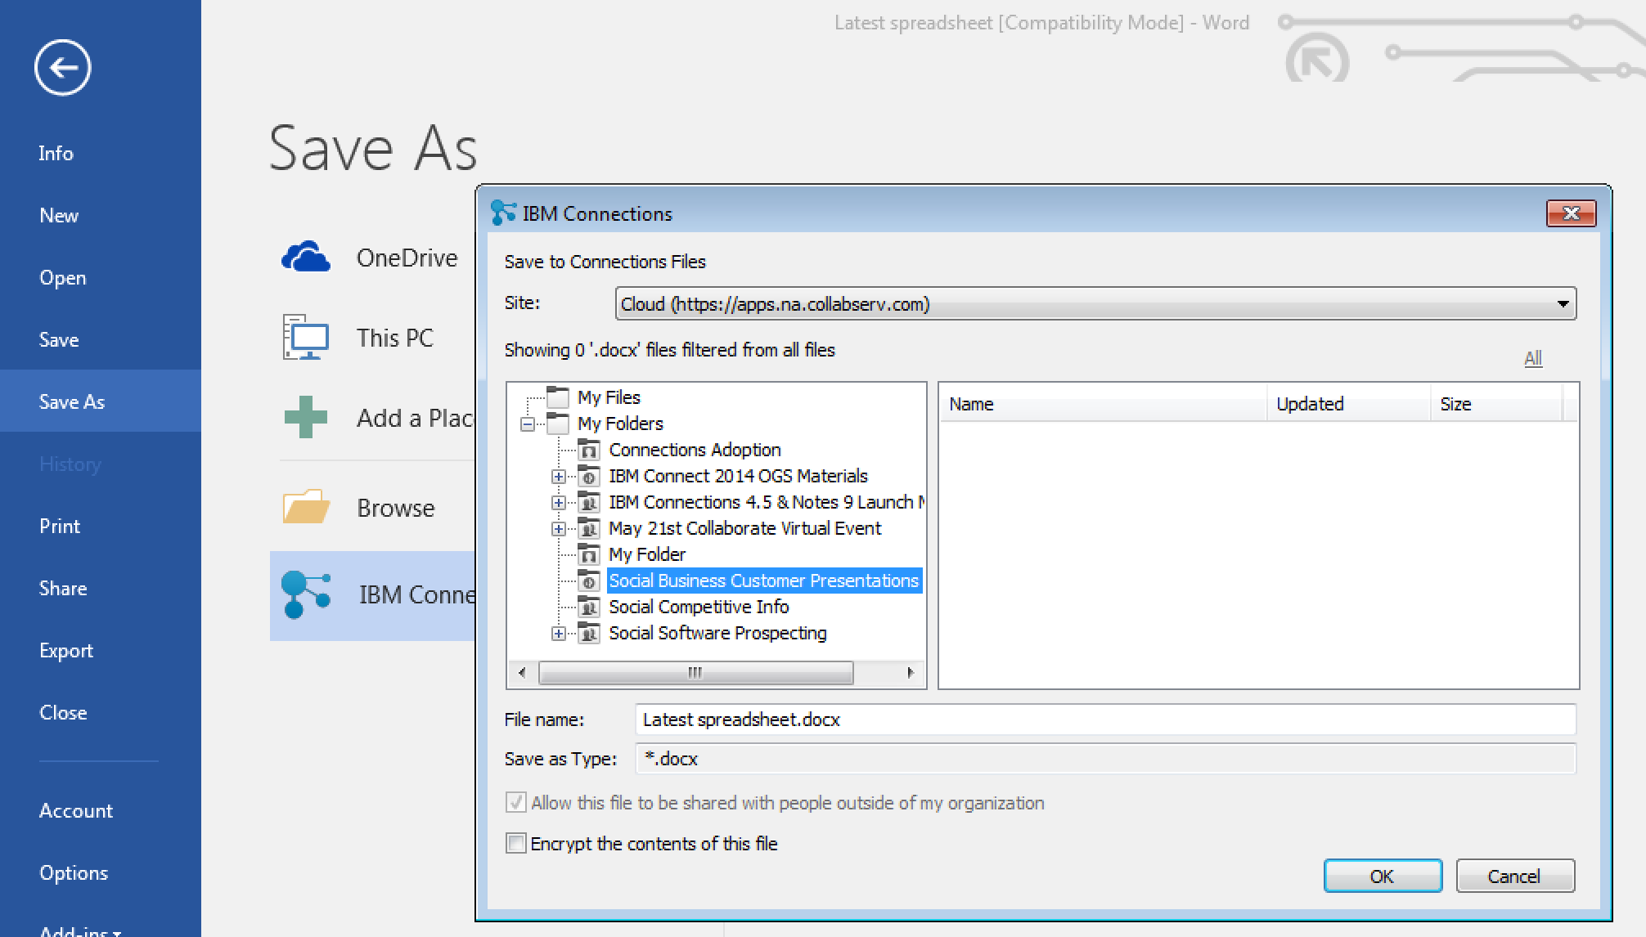This screenshot has width=1646, height=937.
Task: Expand IBM Connect 2014 OGS Materials folder
Action: pyautogui.click(x=558, y=476)
